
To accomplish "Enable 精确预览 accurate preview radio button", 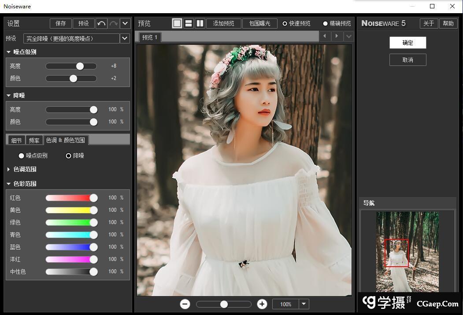I will tap(326, 24).
